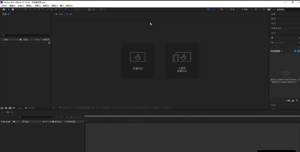300x152 pixels.
Task: Open the project flowchart view icon
Action: click(49, 43)
